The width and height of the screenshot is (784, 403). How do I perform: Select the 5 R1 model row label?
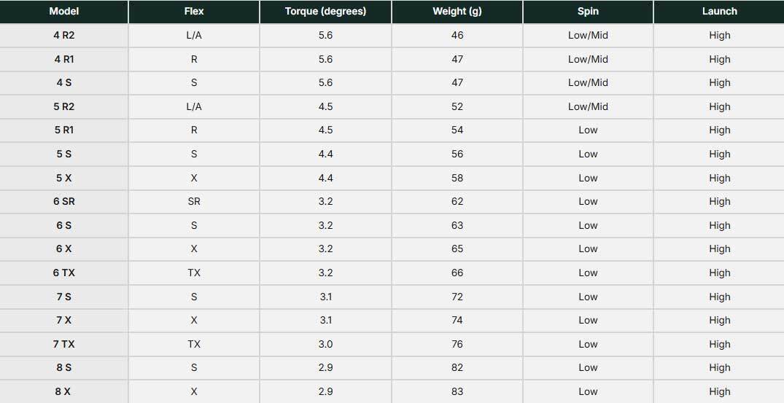[64, 130]
